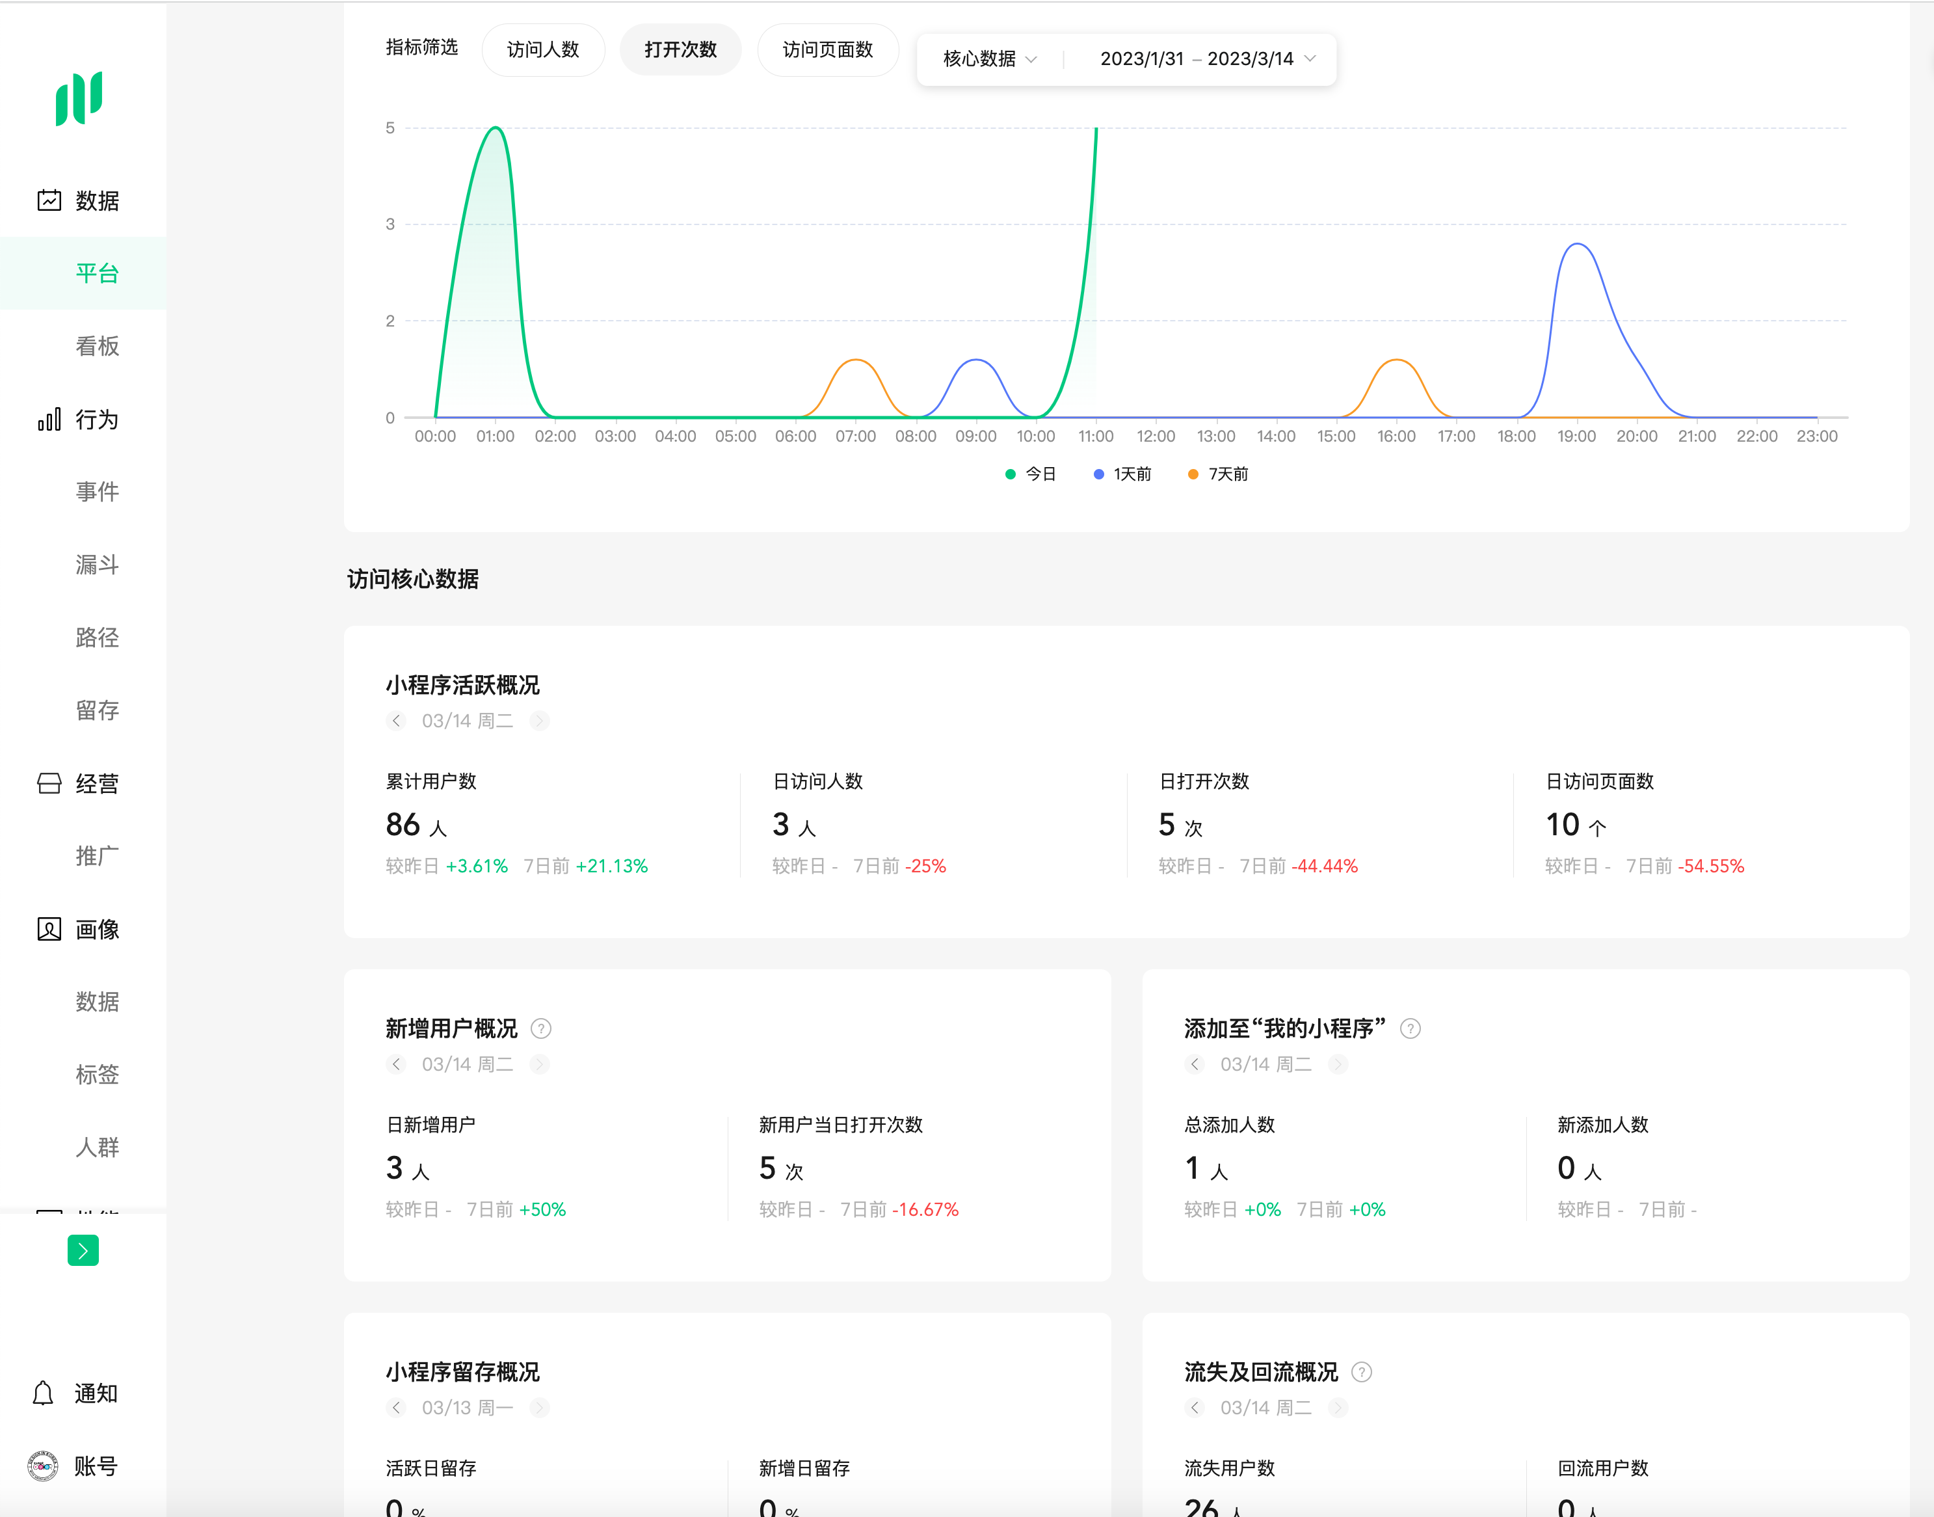
Task: Click the orange 7天前 peak at 07:00
Action: (x=855, y=360)
